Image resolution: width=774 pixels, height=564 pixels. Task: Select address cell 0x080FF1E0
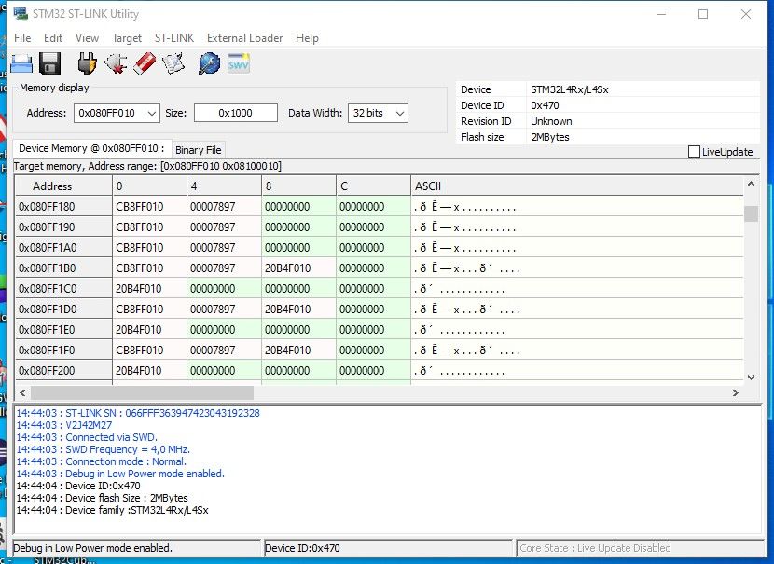[63, 330]
